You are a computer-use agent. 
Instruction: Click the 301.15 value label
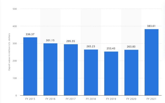point(50,40)
